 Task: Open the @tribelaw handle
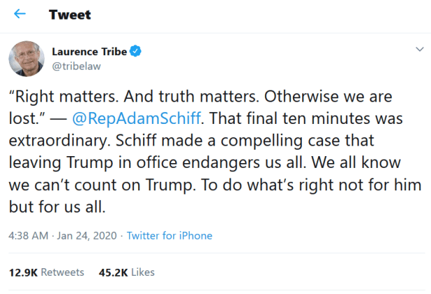pyautogui.click(x=74, y=65)
